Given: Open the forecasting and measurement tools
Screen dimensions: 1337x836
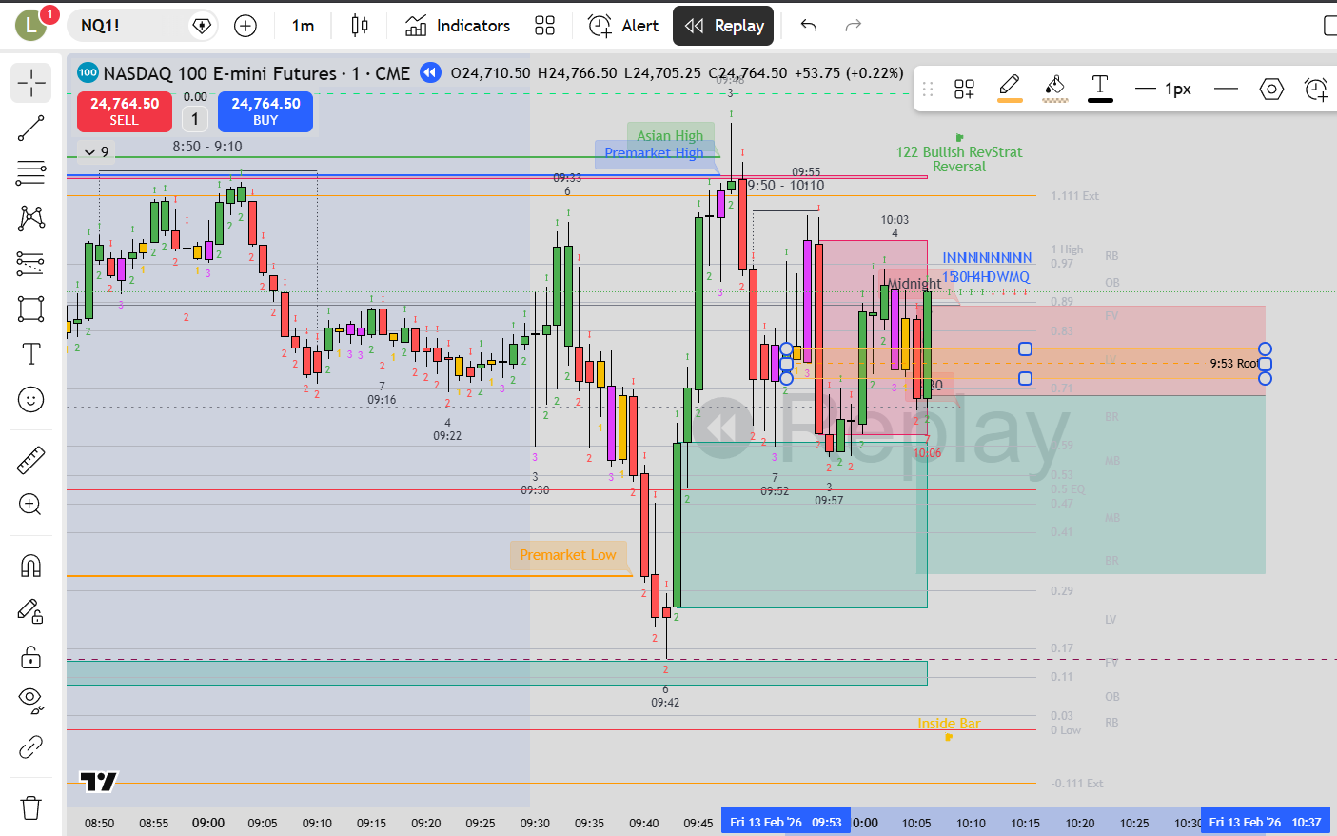Looking at the screenshot, I should click(x=30, y=263).
